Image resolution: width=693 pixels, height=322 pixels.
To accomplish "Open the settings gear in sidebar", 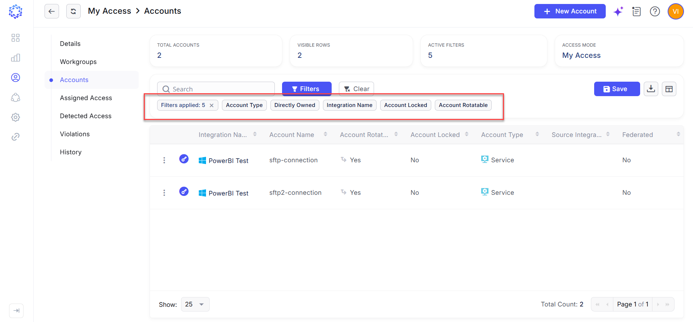I will click(16, 117).
